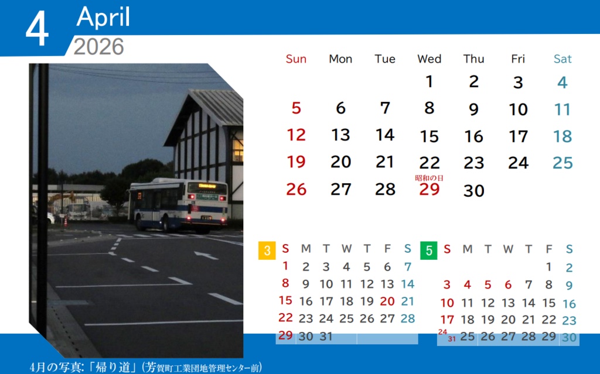Choose April 12 Sunday in main calendar
This screenshot has width=600, height=374.
296,135
